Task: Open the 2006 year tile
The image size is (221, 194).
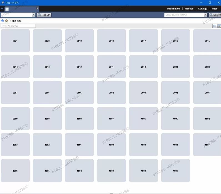Action: tap(47, 93)
